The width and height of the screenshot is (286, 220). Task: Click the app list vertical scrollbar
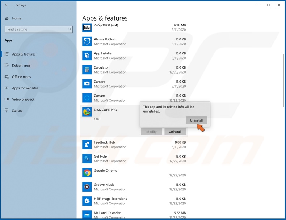pos(284,80)
